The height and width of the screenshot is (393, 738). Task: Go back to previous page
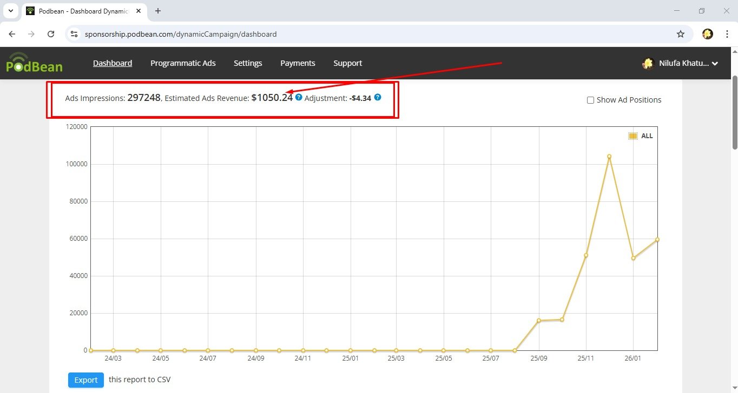pyautogui.click(x=12, y=34)
